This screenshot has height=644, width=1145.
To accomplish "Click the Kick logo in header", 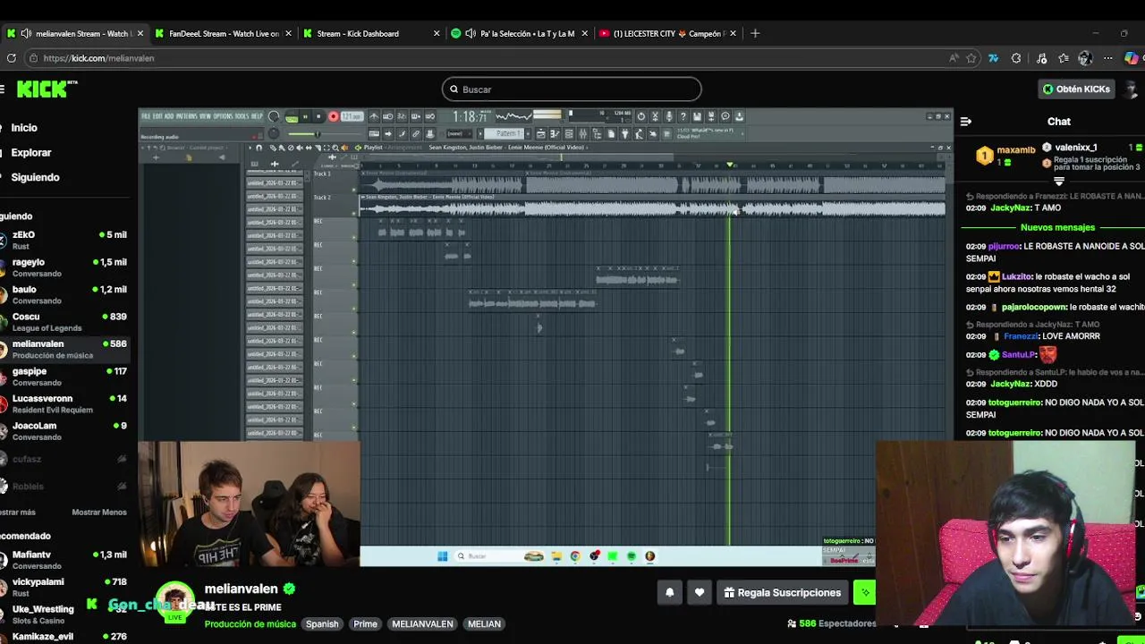I will click(47, 89).
